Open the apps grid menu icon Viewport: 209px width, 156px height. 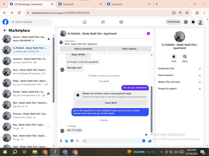click(x=186, y=22)
